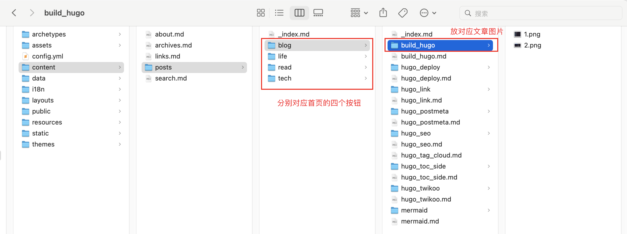This screenshot has height=234, width=627.
Task: Switch to icon view mode
Action: (x=261, y=13)
